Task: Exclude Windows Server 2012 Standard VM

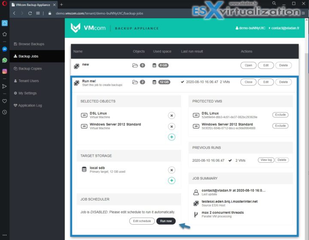Action: point(280,126)
